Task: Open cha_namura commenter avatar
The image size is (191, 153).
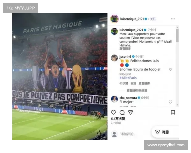Action: click(114, 99)
